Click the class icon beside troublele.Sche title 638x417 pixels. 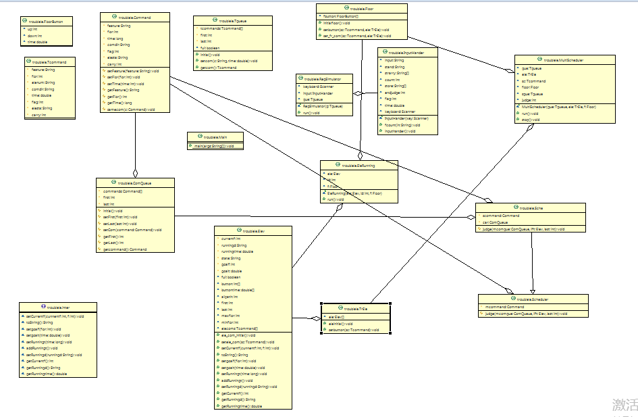click(516, 207)
